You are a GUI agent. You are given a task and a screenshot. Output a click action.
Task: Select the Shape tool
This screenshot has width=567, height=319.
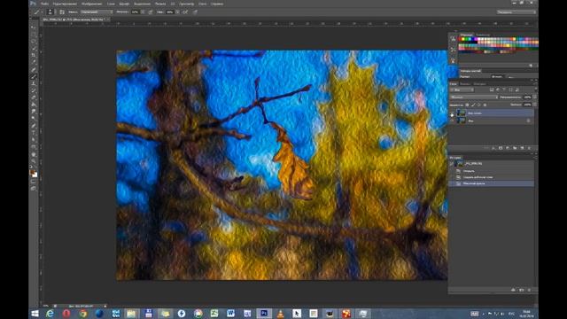(34, 146)
